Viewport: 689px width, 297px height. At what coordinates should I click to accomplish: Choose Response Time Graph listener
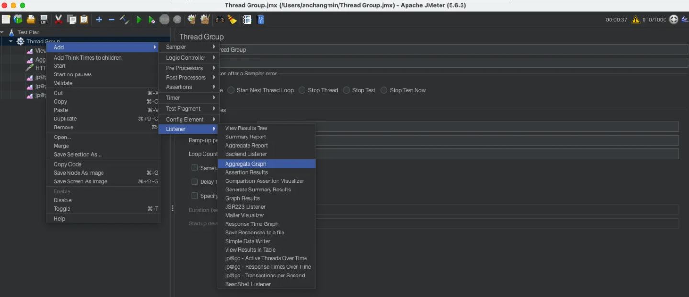click(267, 224)
